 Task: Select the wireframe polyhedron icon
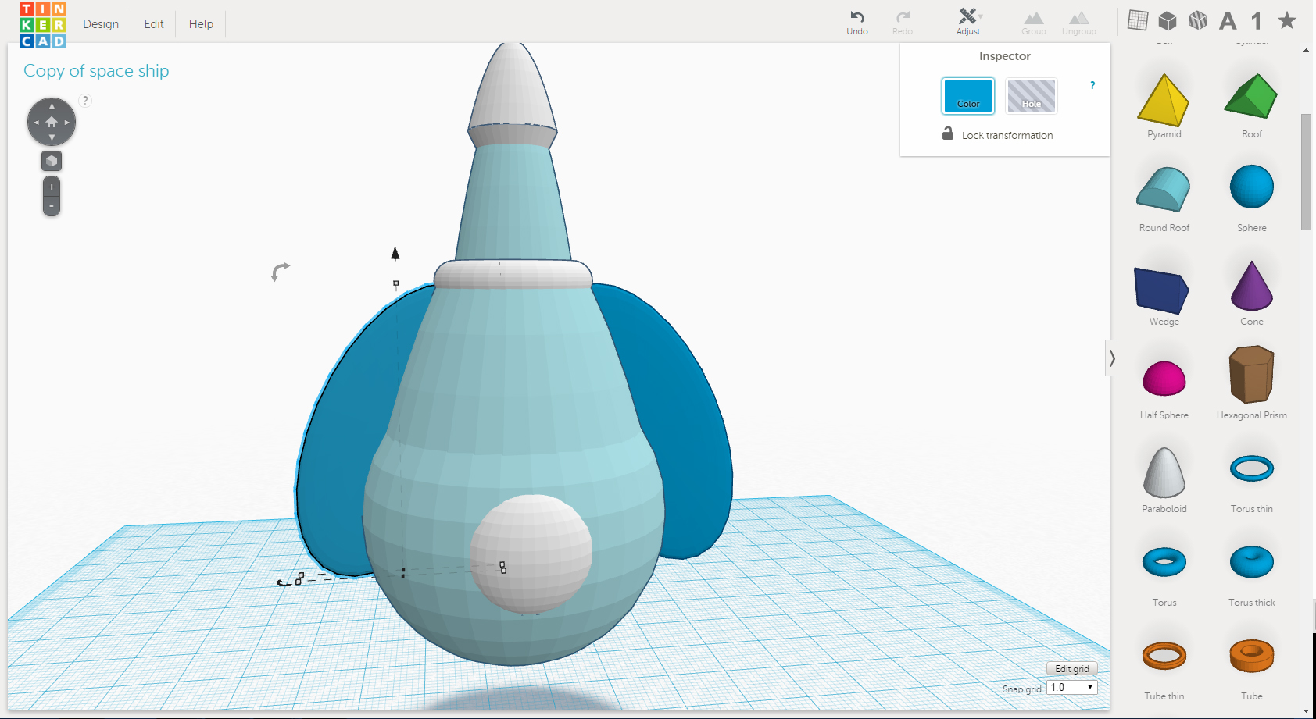point(1198,20)
